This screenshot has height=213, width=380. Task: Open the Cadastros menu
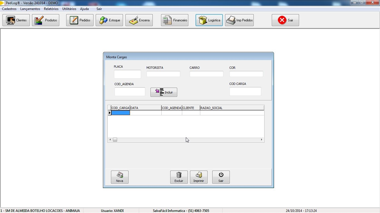9,9
